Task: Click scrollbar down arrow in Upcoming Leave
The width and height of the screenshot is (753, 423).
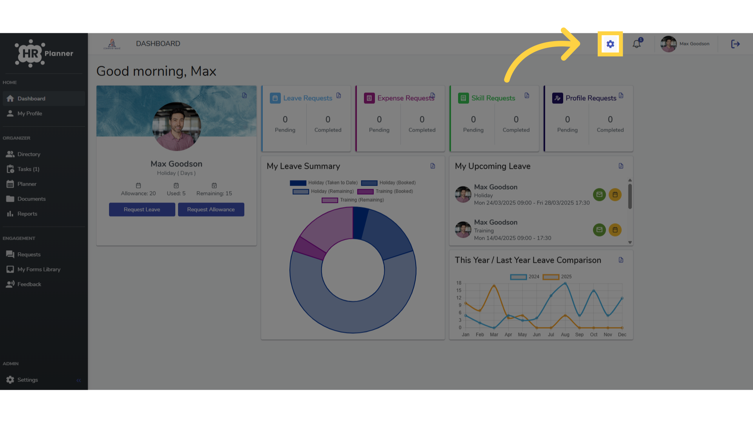Action: pos(630,242)
